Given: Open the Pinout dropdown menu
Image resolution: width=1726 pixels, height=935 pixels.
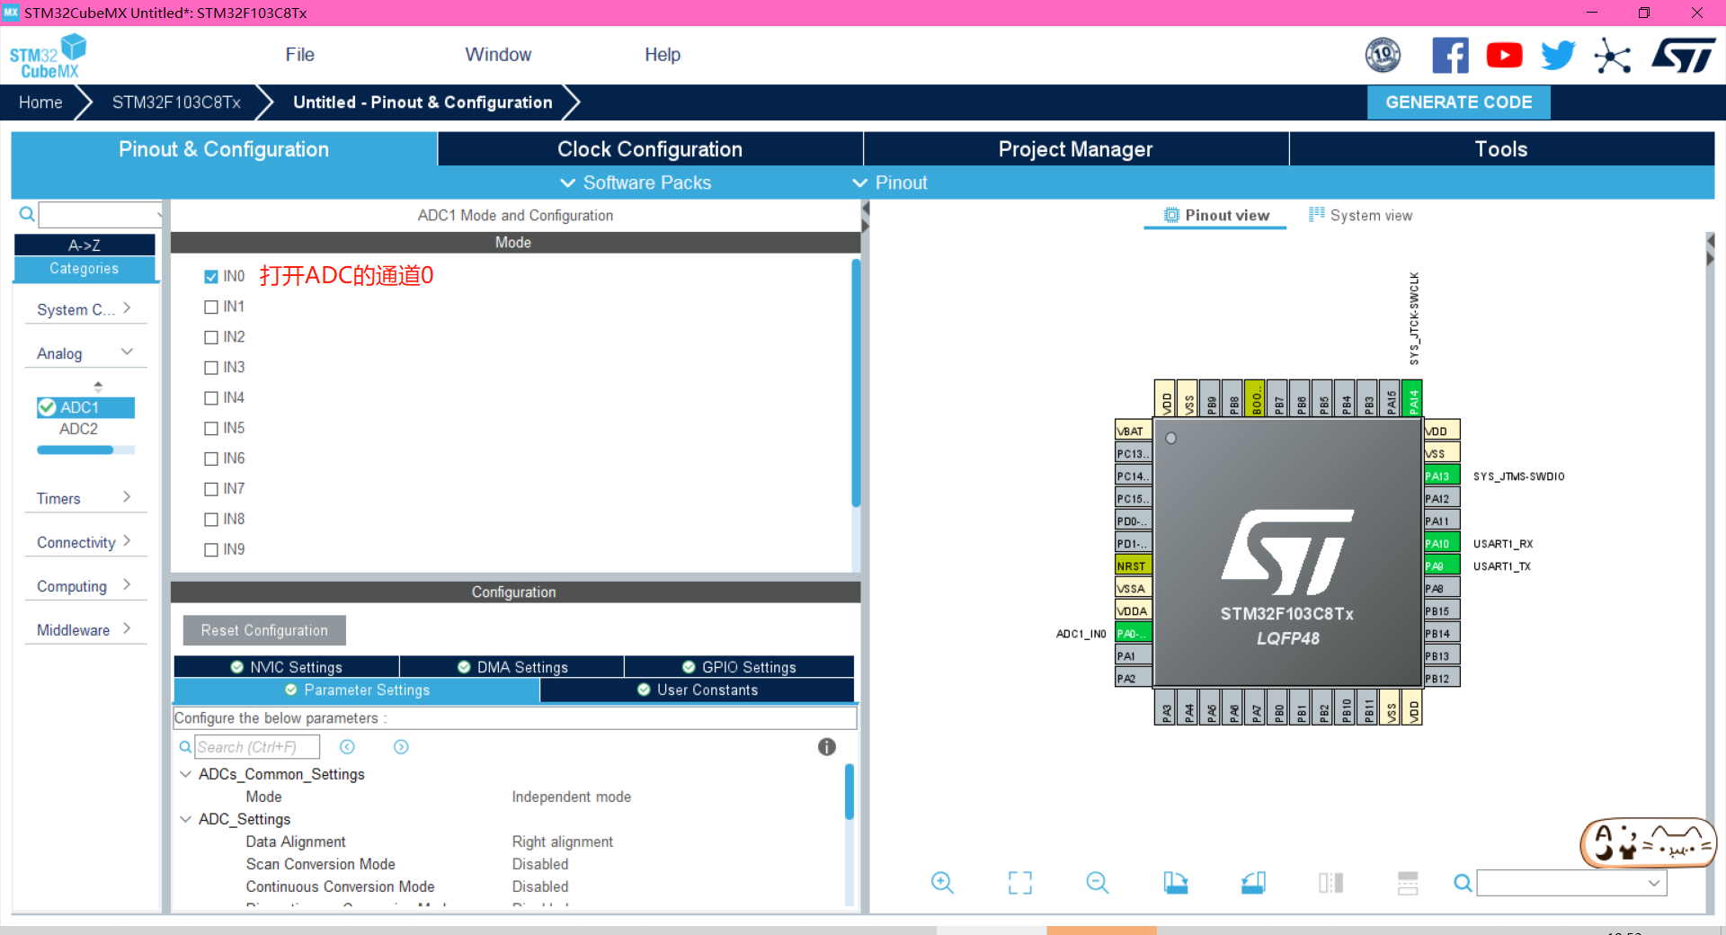Looking at the screenshot, I should point(890,183).
